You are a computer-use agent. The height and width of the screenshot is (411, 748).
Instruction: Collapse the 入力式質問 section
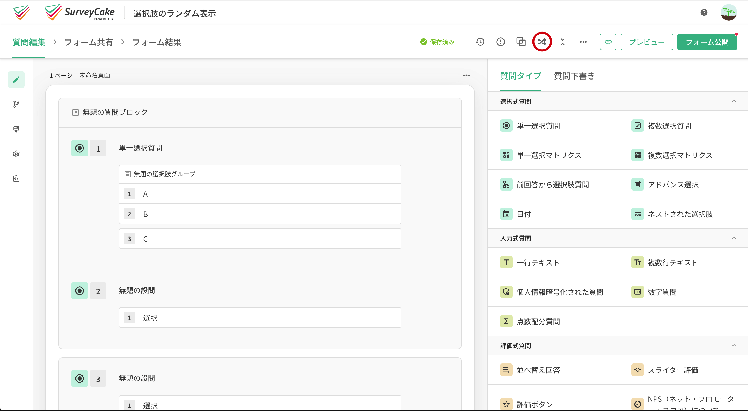(x=734, y=238)
